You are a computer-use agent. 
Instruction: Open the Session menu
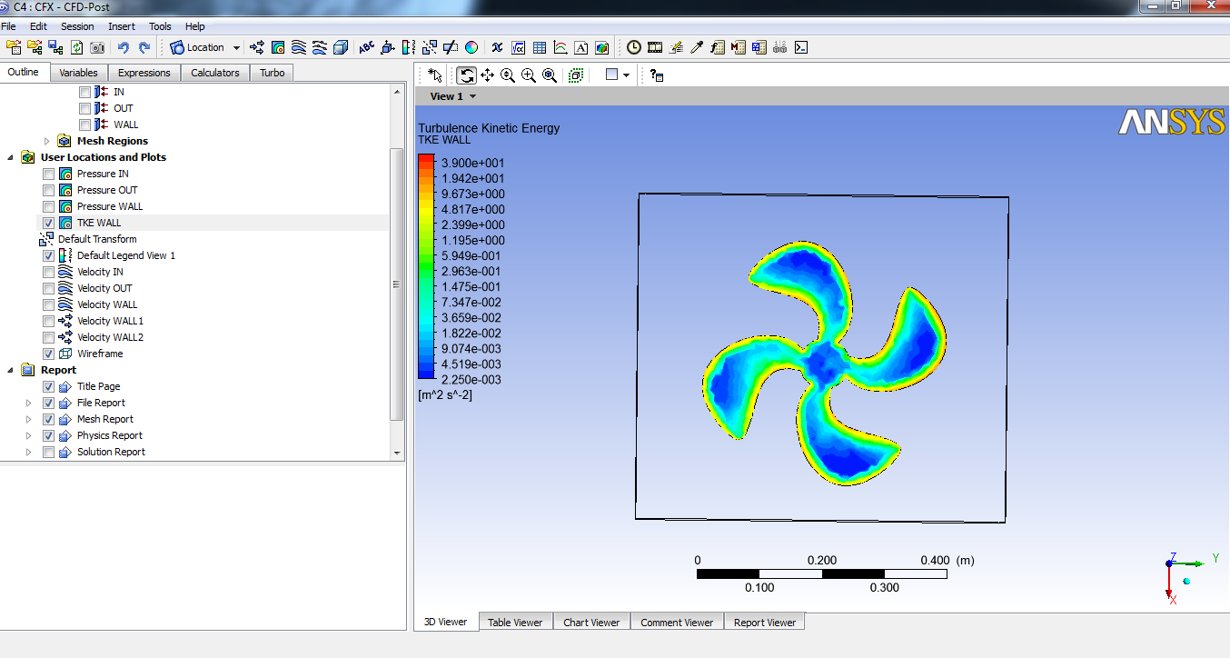(77, 26)
